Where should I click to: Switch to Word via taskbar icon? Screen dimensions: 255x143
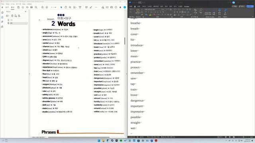click(x=151, y=141)
